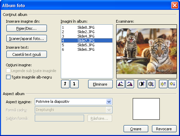The image size is (180, 136).
Task: Decrease picture brightness
Action: (172, 84)
